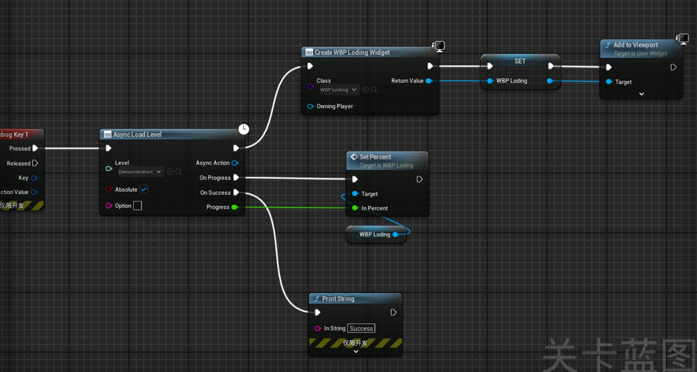Click the Print String function icon
Screen dimensions: 697x372
(x=317, y=299)
